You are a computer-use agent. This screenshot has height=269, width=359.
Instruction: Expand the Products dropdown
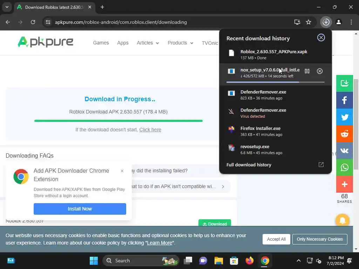tap(180, 43)
